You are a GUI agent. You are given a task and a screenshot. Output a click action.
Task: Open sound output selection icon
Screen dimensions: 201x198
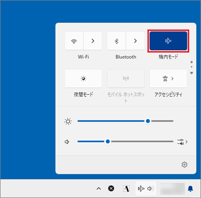182,142
